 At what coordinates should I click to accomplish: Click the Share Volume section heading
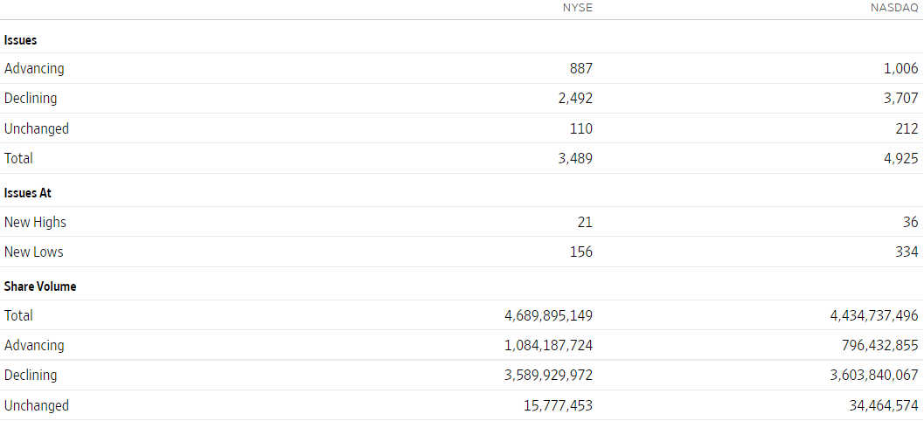[40, 286]
